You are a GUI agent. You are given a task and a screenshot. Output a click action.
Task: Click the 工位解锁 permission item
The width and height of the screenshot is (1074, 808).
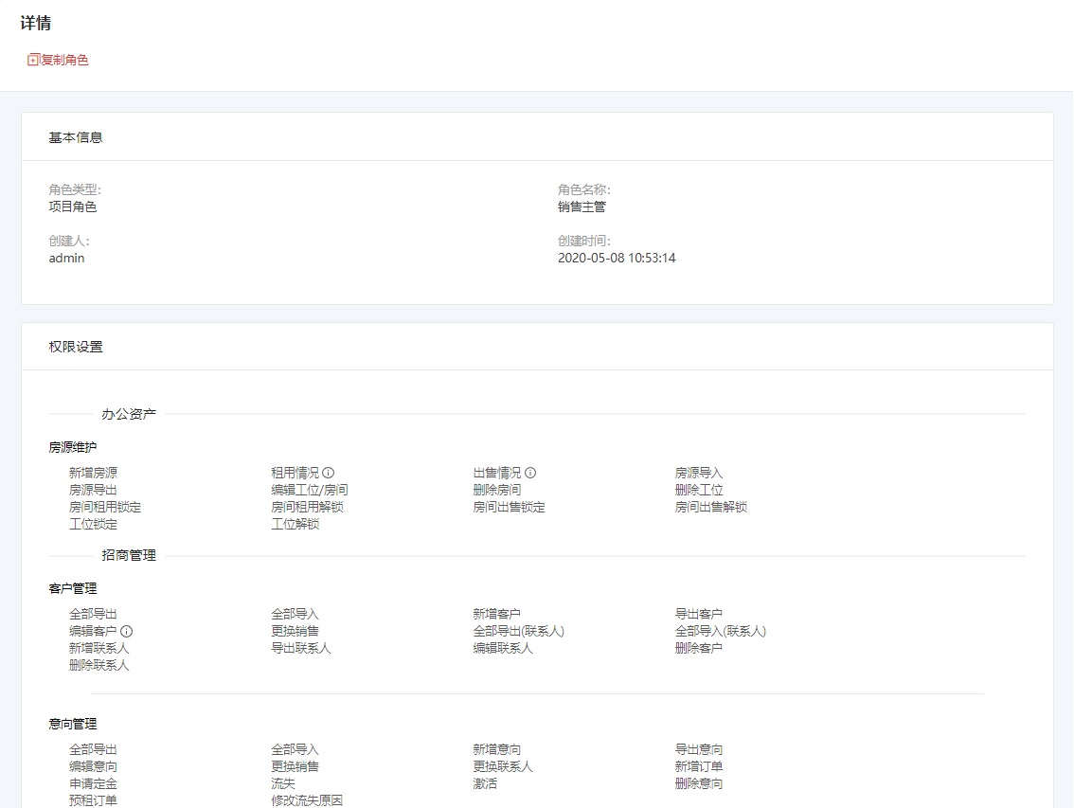pyautogui.click(x=295, y=524)
